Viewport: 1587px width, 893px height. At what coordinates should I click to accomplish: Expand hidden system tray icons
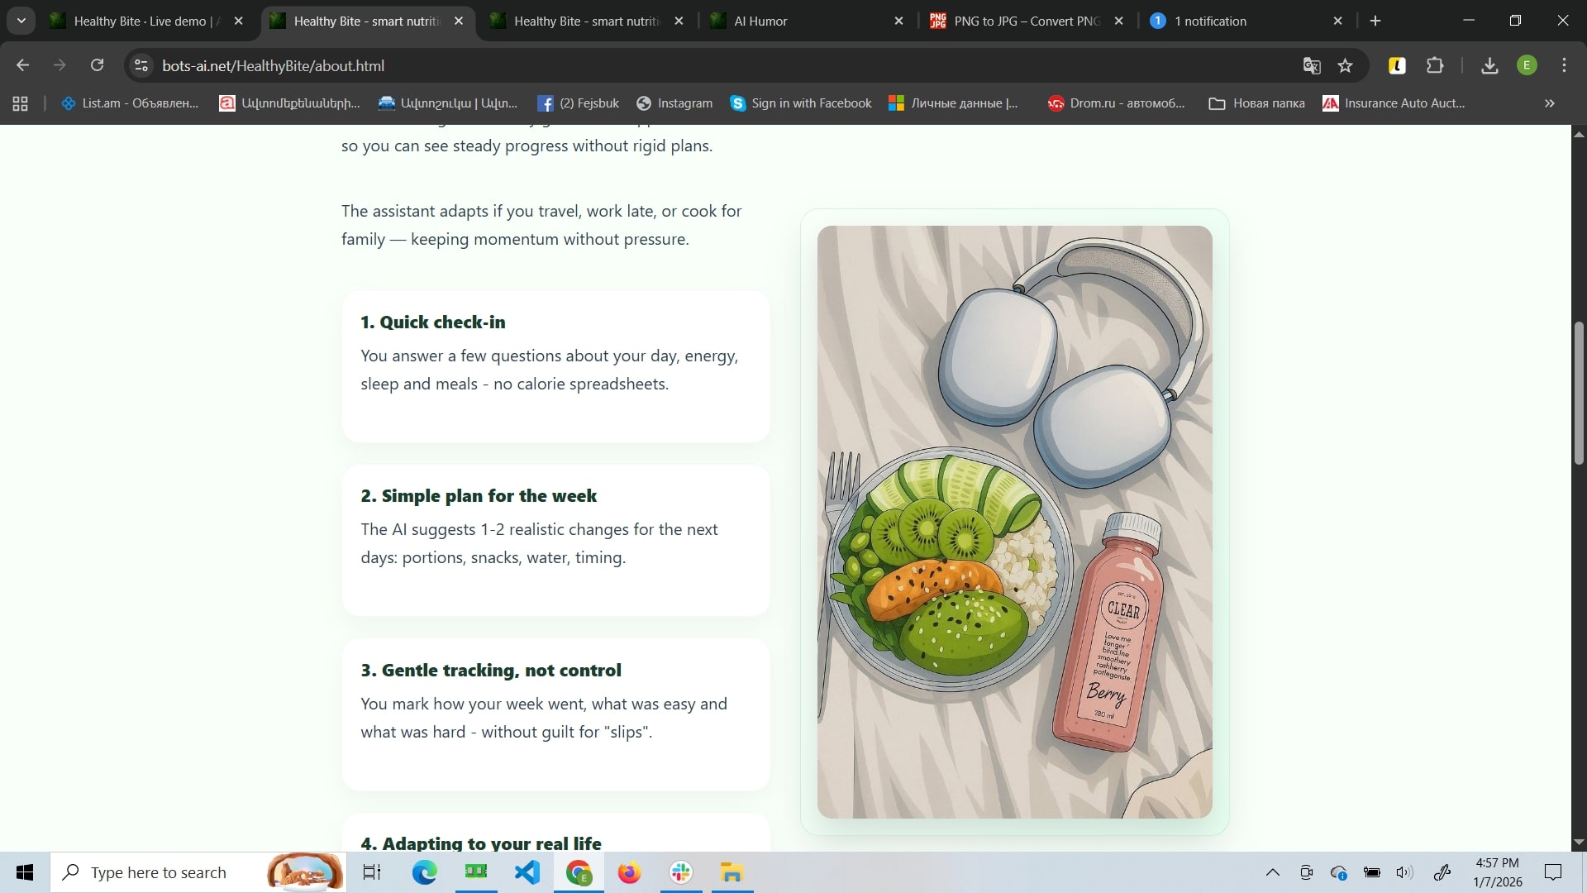(x=1273, y=872)
